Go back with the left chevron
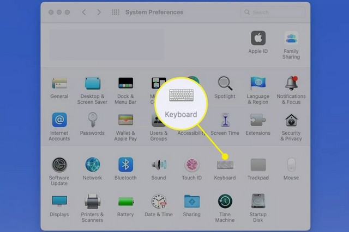This screenshot has width=349, height=232. click(x=84, y=12)
